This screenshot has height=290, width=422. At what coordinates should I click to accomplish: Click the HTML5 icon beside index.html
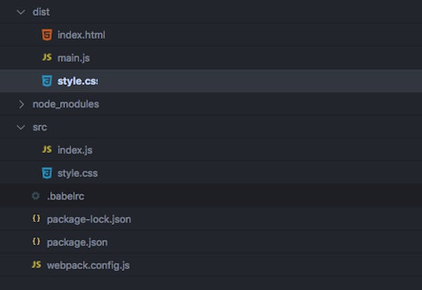[47, 35]
